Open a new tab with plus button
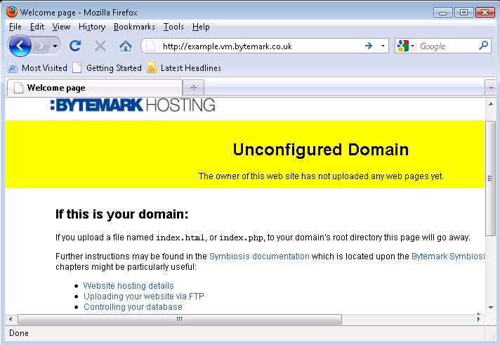Viewport: 500px width, 345px height. 194,88
